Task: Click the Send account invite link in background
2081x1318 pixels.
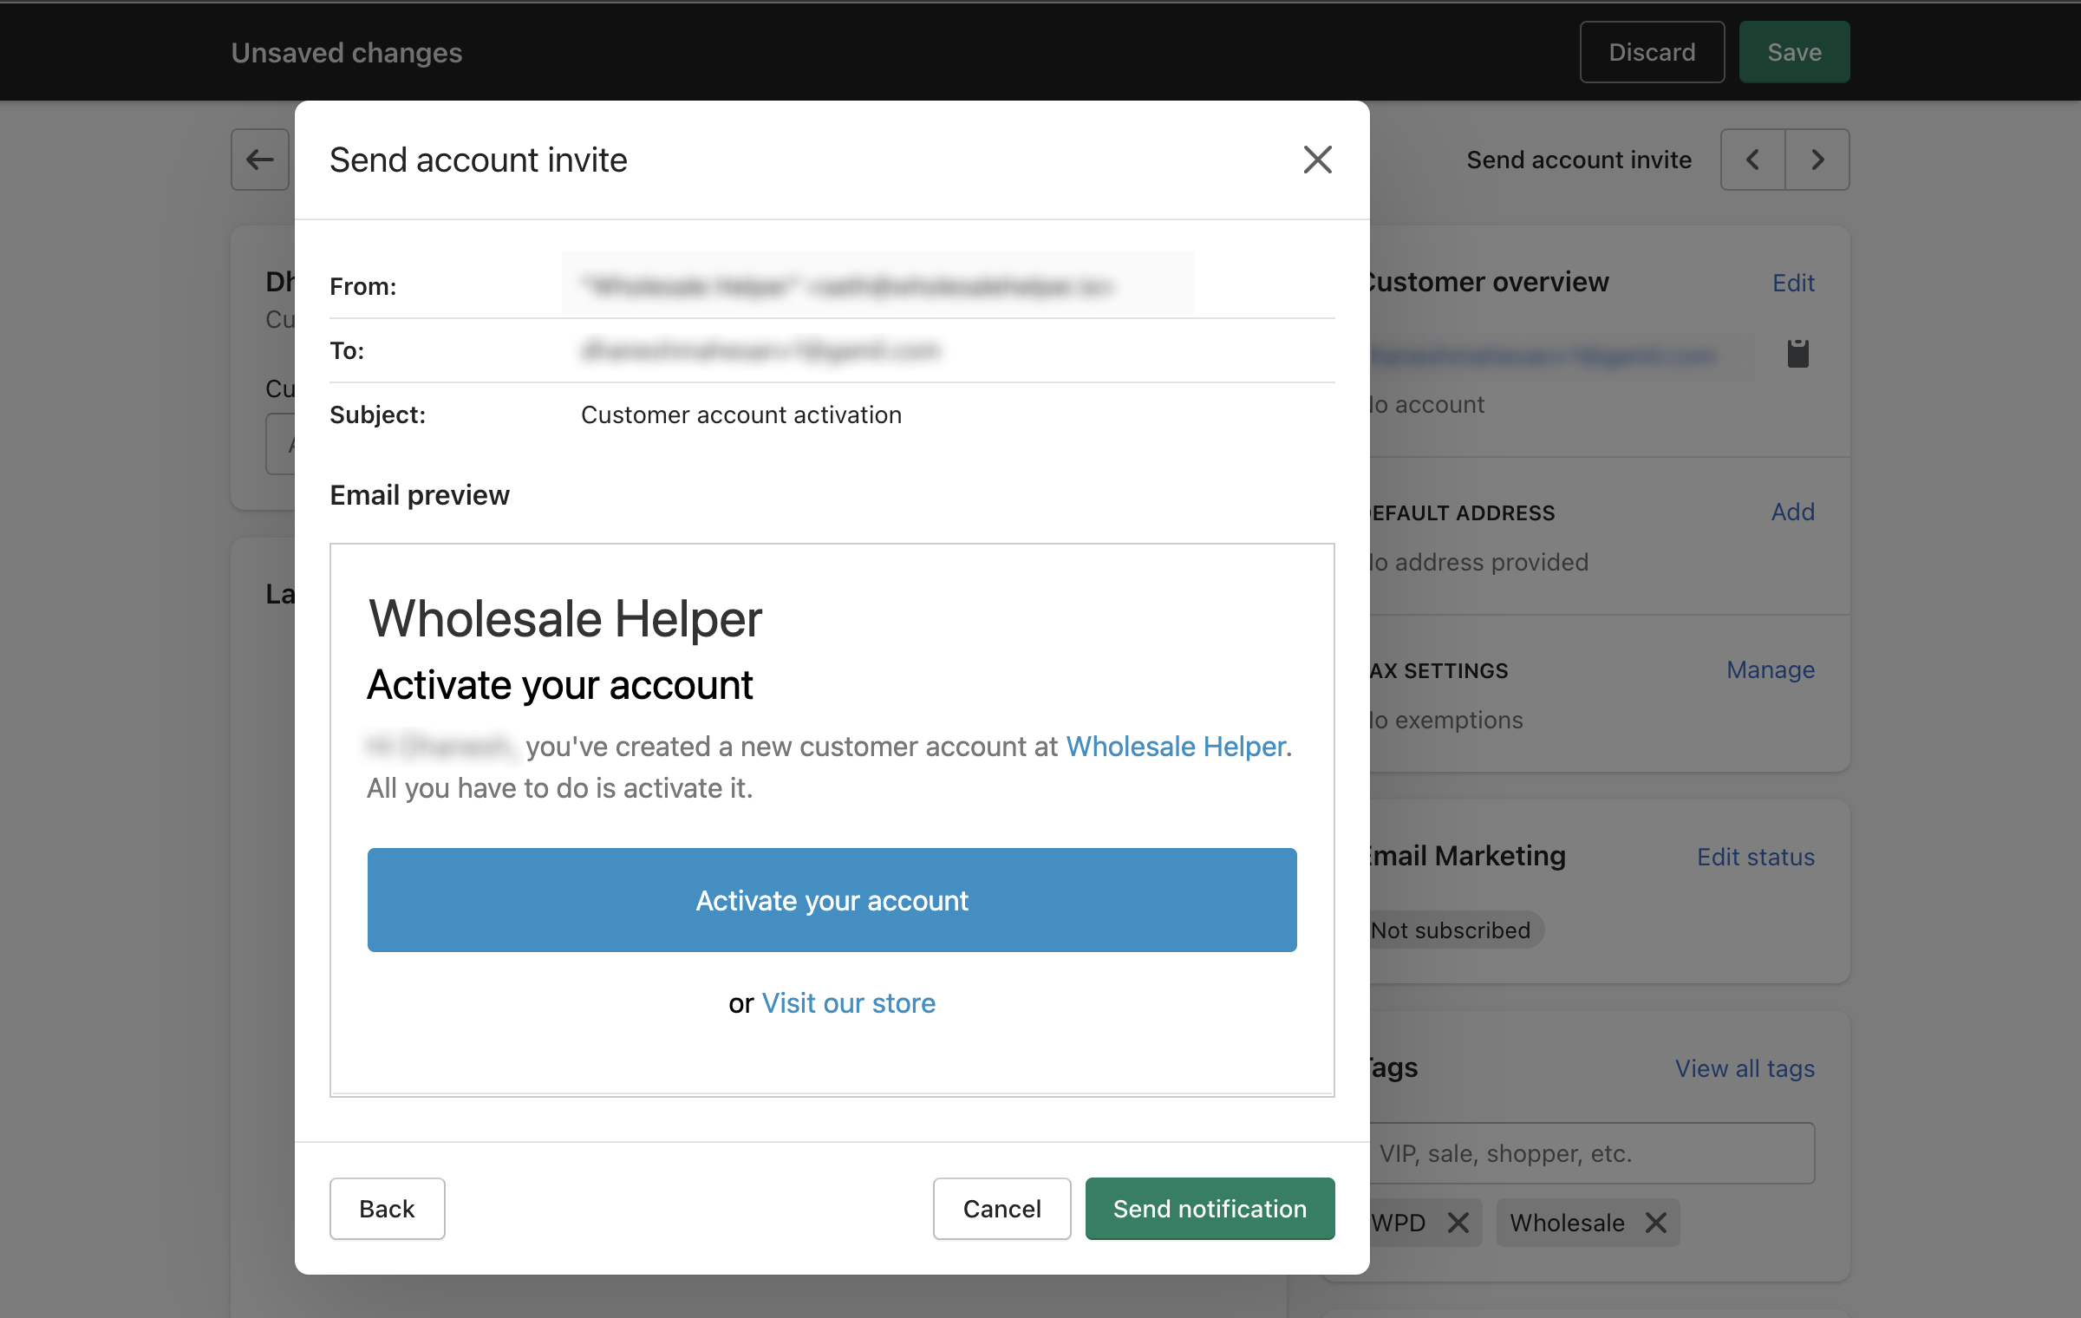Action: click(x=1579, y=160)
